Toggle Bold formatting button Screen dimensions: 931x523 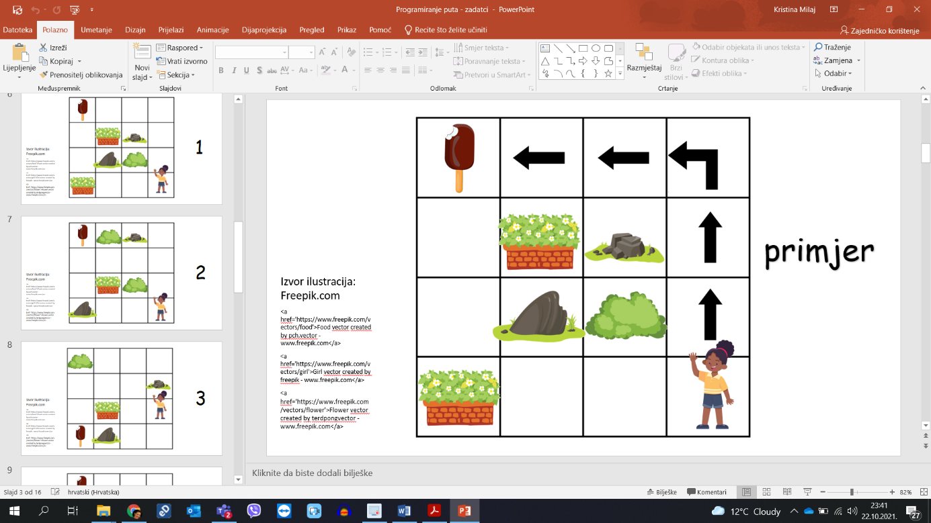(x=220, y=70)
